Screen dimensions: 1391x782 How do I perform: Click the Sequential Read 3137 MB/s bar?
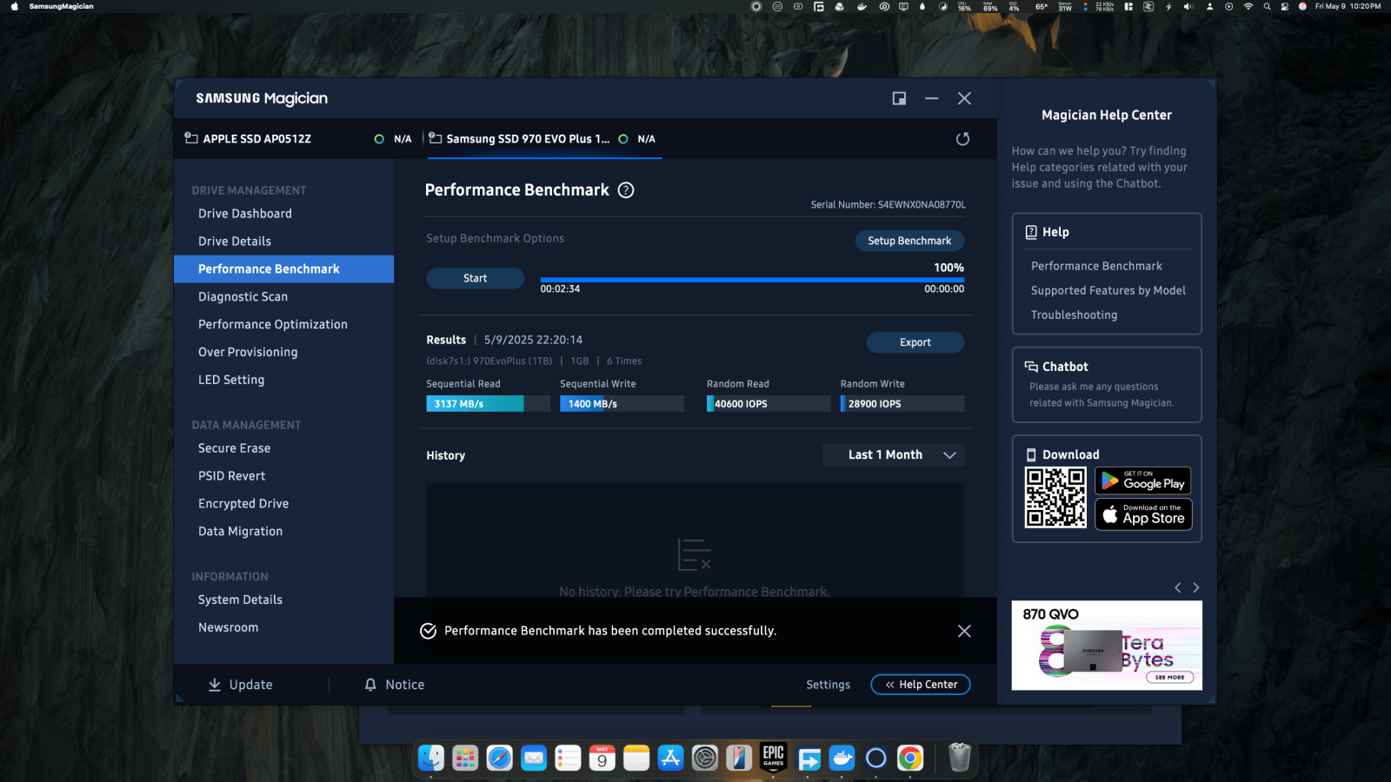tap(488, 404)
